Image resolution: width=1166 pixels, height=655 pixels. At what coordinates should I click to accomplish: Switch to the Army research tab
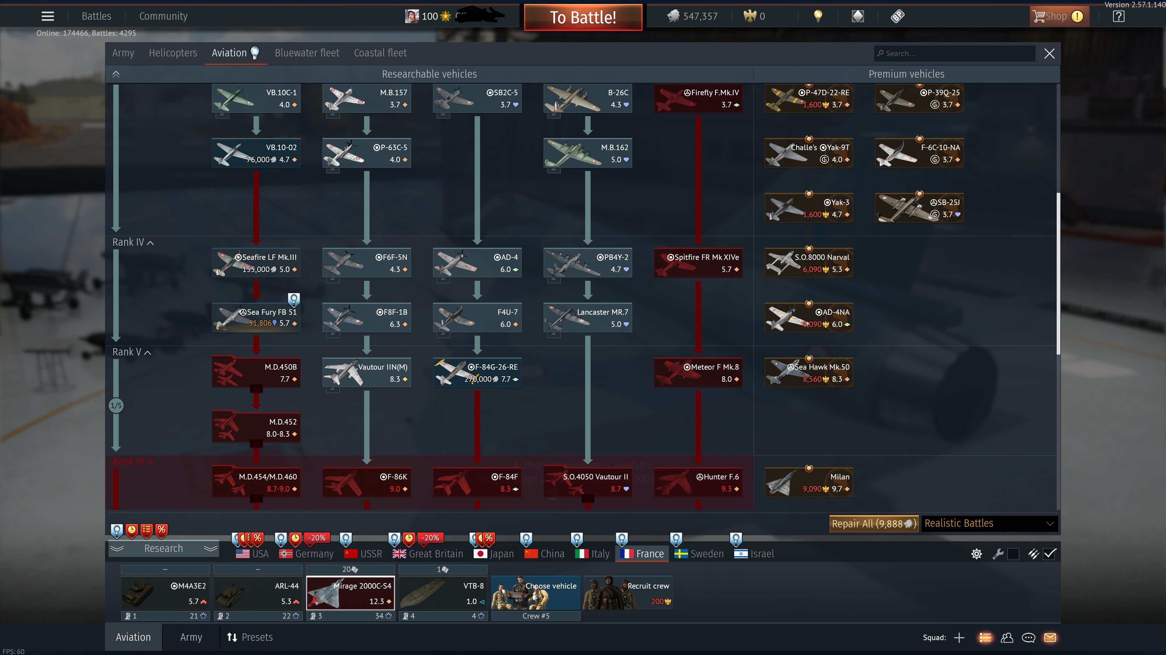[123, 53]
